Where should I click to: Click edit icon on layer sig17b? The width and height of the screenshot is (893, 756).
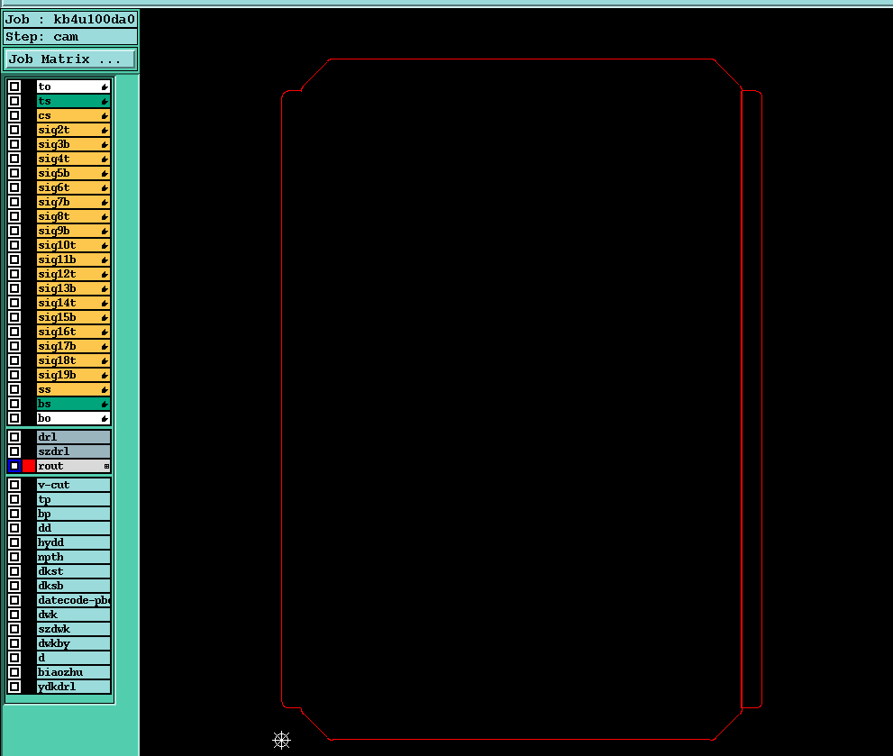pos(105,346)
